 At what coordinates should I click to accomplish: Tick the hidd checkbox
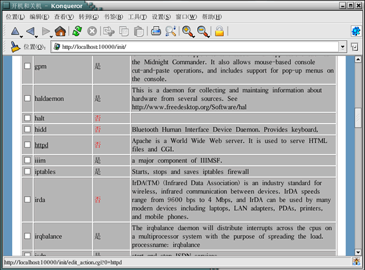(x=27, y=129)
